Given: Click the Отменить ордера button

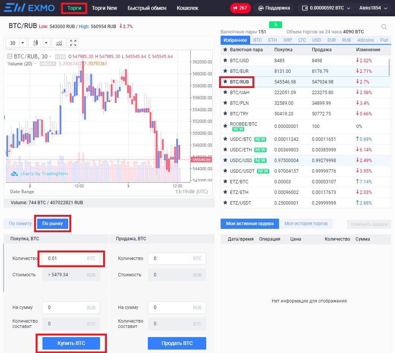Looking at the screenshot, I should [369, 224].
